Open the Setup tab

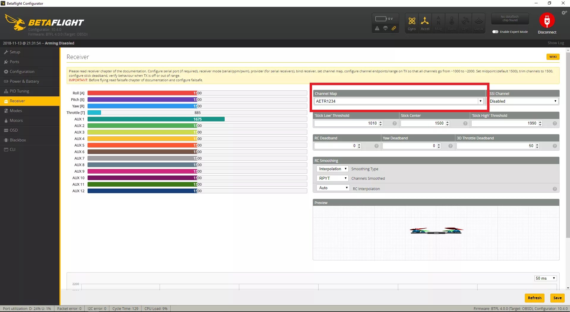click(30, 52)
